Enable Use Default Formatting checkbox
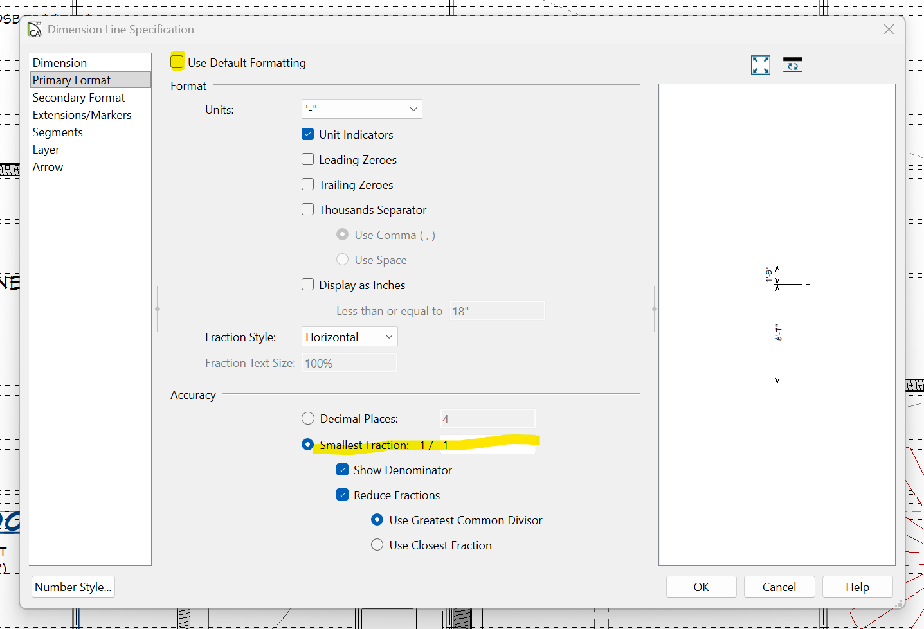This screenshot has height=629, width=924. pos(177,62)
